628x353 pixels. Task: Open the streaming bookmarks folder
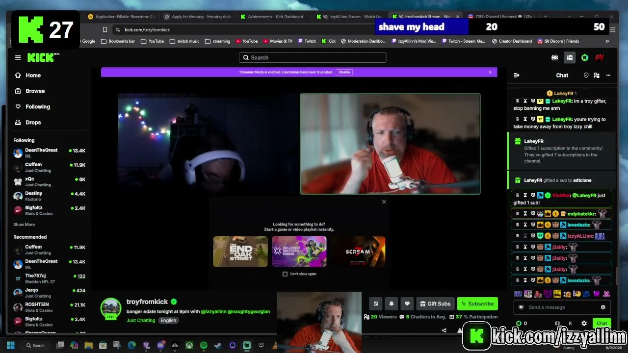tap(218, 41)
